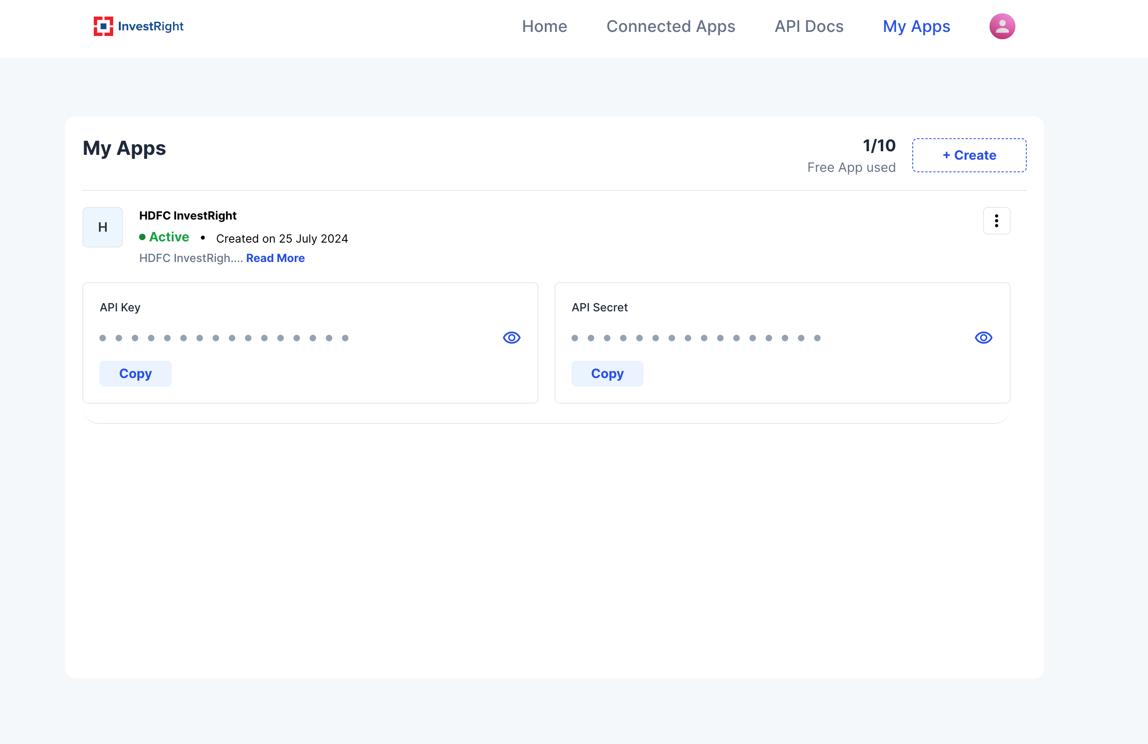This screenshot has height=744, width=1148.
Task: Open the user profile avatar
Action: (1002, 26)
